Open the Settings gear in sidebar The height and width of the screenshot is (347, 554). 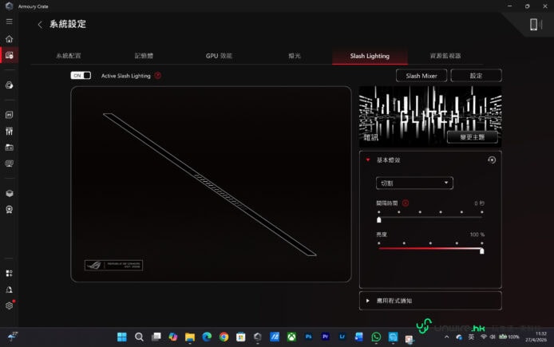[10, 306]
